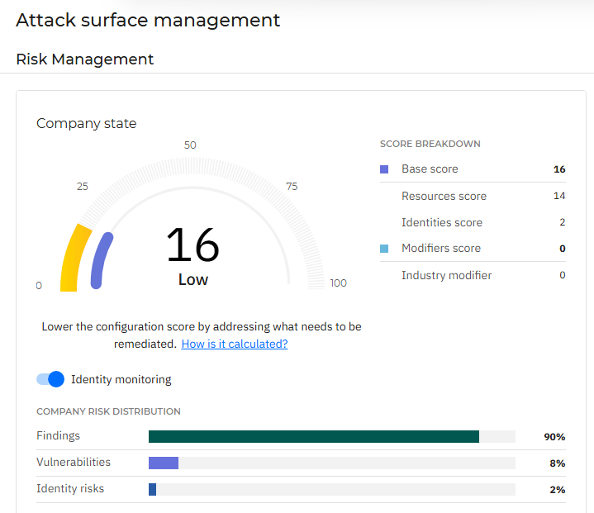Image resolution: width=594 pixels, height=513 pixels.
Task: Click the Modifiers score label
Action: [x=440, y=249]
